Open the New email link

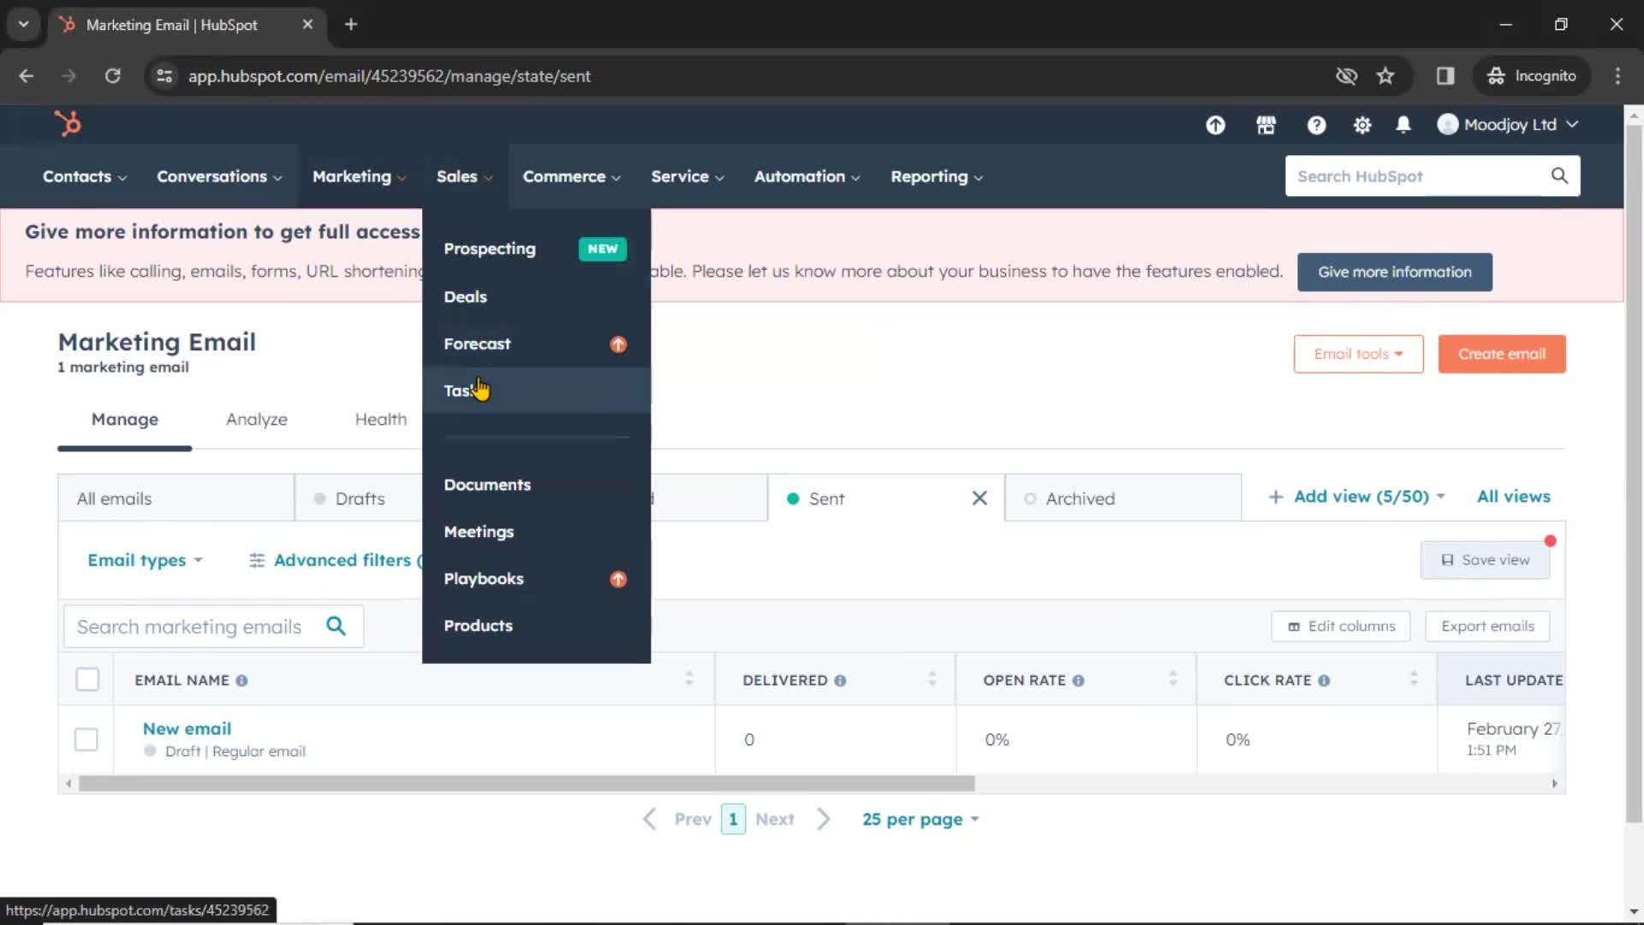187,729
